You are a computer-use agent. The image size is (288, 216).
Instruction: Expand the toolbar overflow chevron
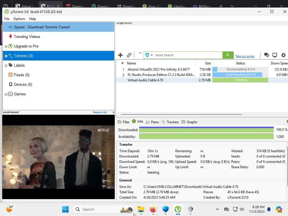click(140, 53)
